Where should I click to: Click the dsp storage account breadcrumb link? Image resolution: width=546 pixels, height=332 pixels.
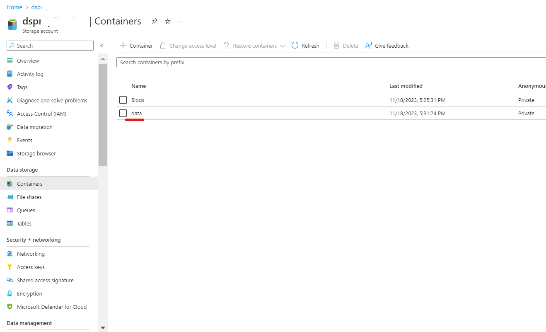tap(36, 7)
